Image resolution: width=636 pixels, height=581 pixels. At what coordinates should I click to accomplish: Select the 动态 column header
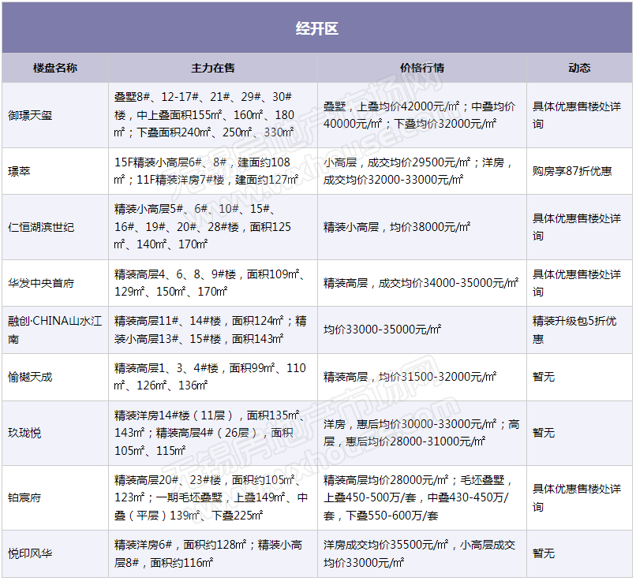(579, 68)
